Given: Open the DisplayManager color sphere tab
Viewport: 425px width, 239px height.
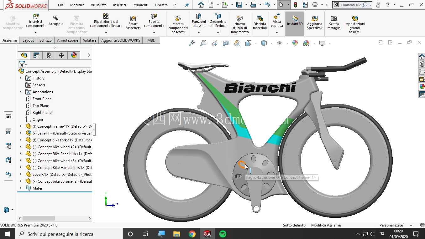Looking at the screenshot, I should pyautogui.click(x=74, y=55).
